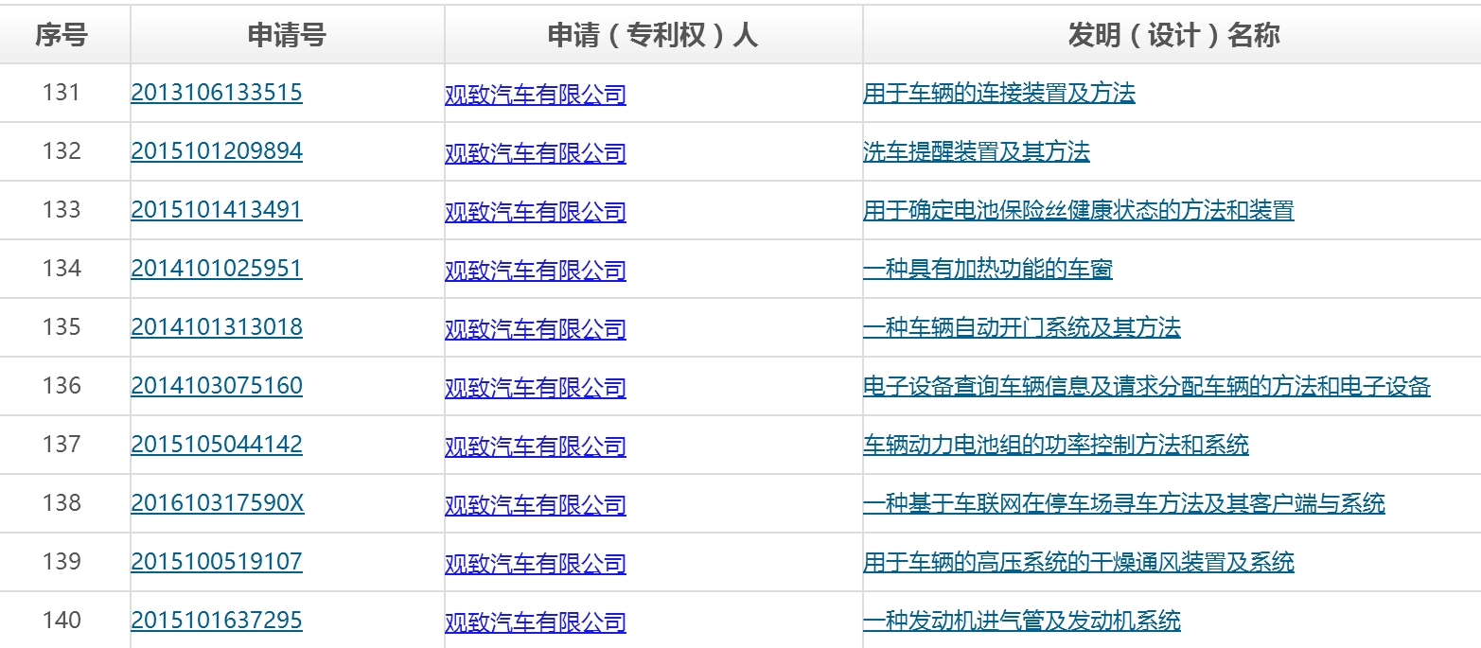Open application number 2015105044142
This screenshot has width=1481, height=648.
(x=217, y=445)
